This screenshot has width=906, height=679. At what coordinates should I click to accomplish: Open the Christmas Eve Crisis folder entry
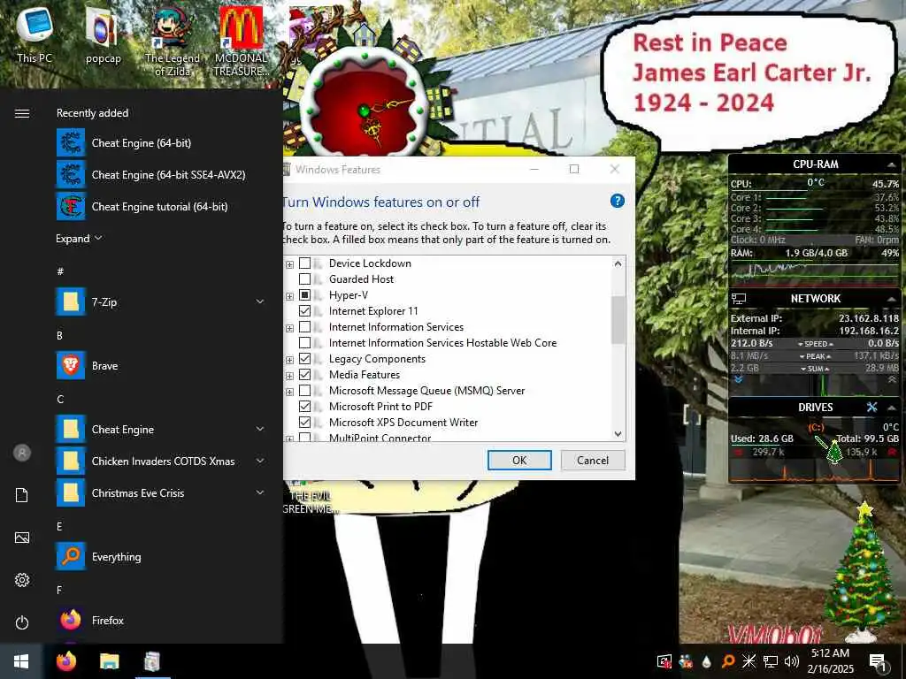click(x=161, y=492)
